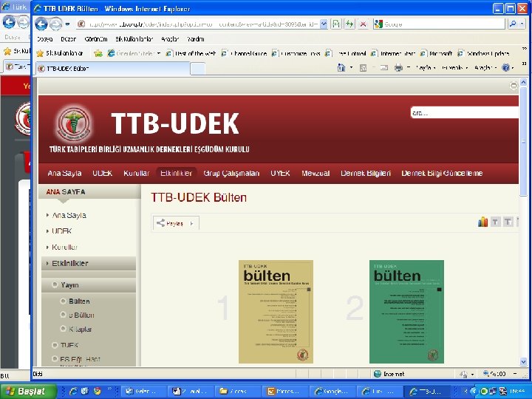Screen dimensions: 532x399
Task: Open the Channel Guide favorite link
Action: [x=245, y=53]
